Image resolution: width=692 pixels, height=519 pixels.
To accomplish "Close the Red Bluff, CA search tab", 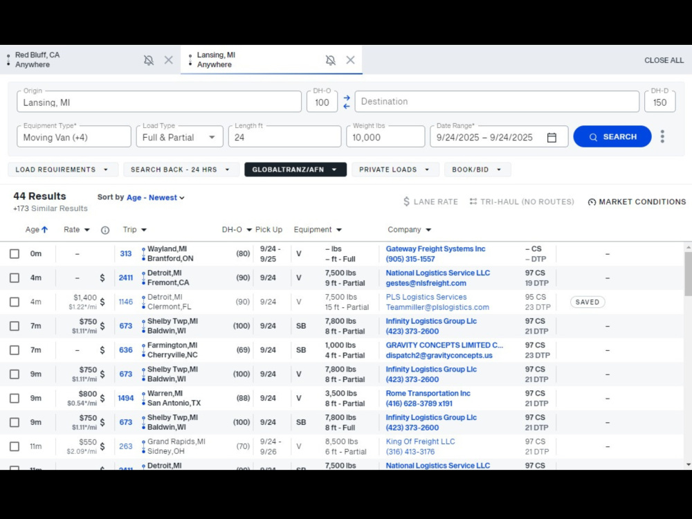I will pos(169,60).
